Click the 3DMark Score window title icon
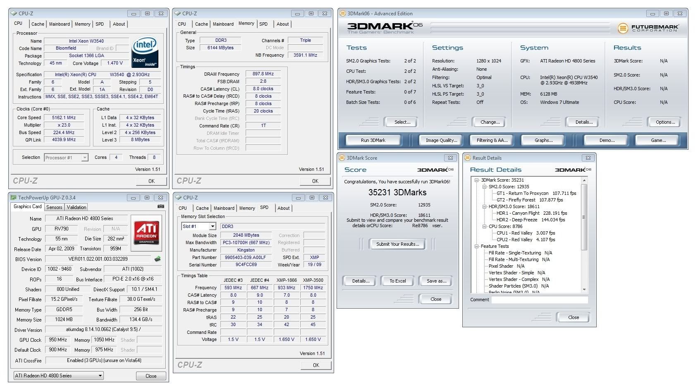The height and width of the screenshot is (391, 698). [342, 158]
